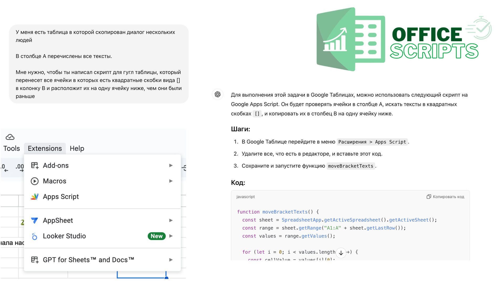The height and width of the screenshot is (283, 504).
Task: Open the Help menu
Action: [x=77, y=148]
